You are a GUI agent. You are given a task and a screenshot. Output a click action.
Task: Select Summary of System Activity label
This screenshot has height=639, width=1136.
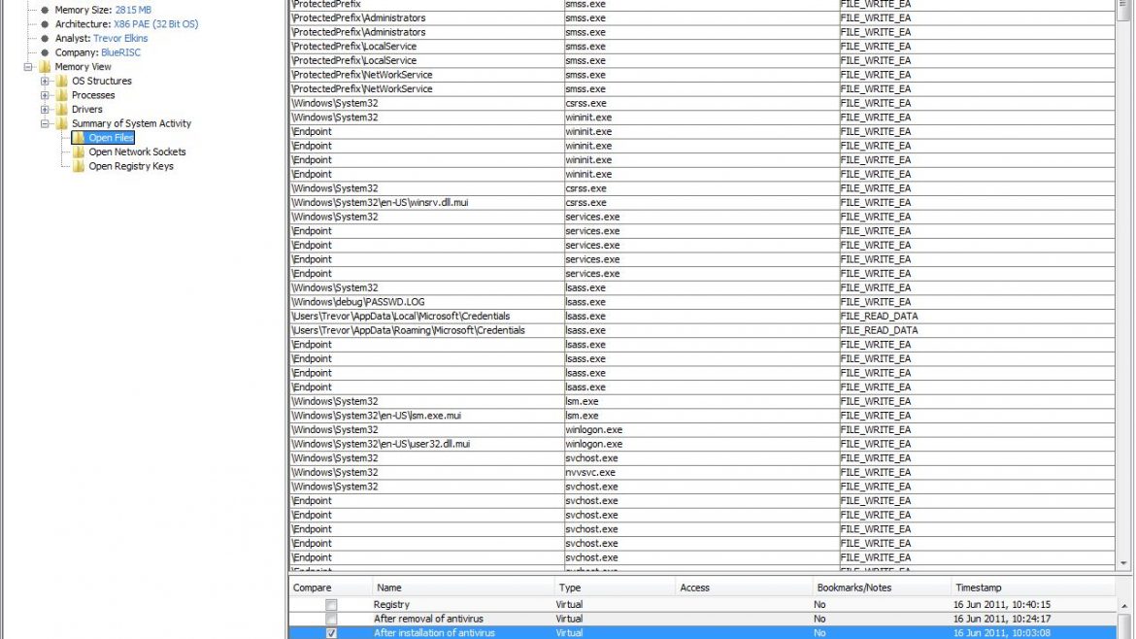pos(131,124)
